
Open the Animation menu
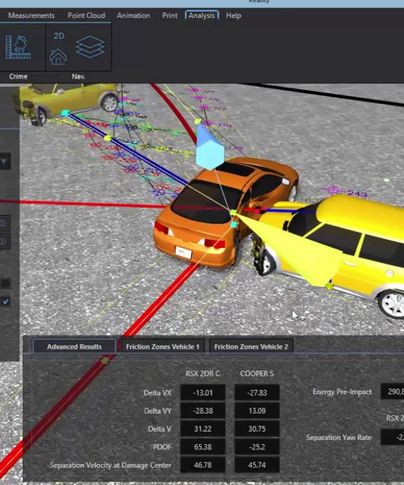tap(135, 15)
